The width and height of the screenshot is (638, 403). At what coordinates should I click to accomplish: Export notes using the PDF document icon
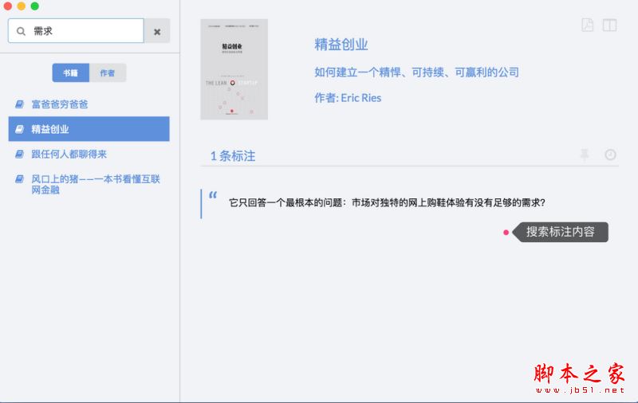pos(587,25)
